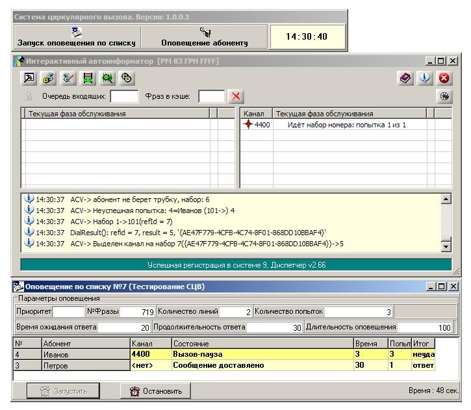Click the blue information icon button
The width and height of the screenshot is (471, 410).
coord(425,78)
